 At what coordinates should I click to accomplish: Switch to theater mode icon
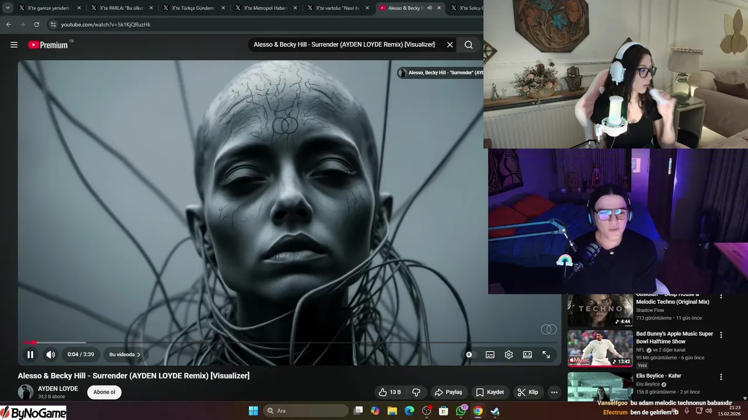(527, 354)
